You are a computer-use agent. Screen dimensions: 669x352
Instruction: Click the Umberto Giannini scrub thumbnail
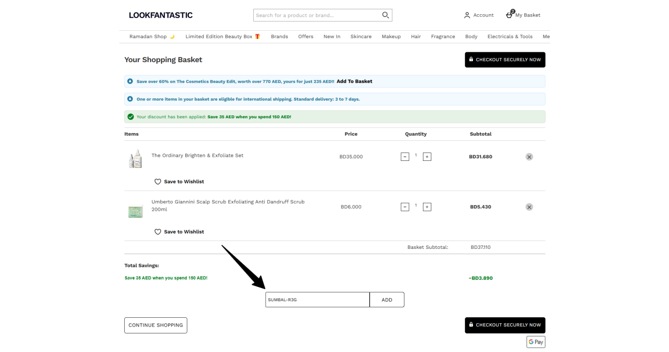[x=135, y=211]
